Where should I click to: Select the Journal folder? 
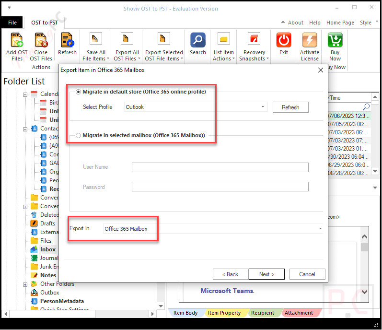(x=49, y=258)
